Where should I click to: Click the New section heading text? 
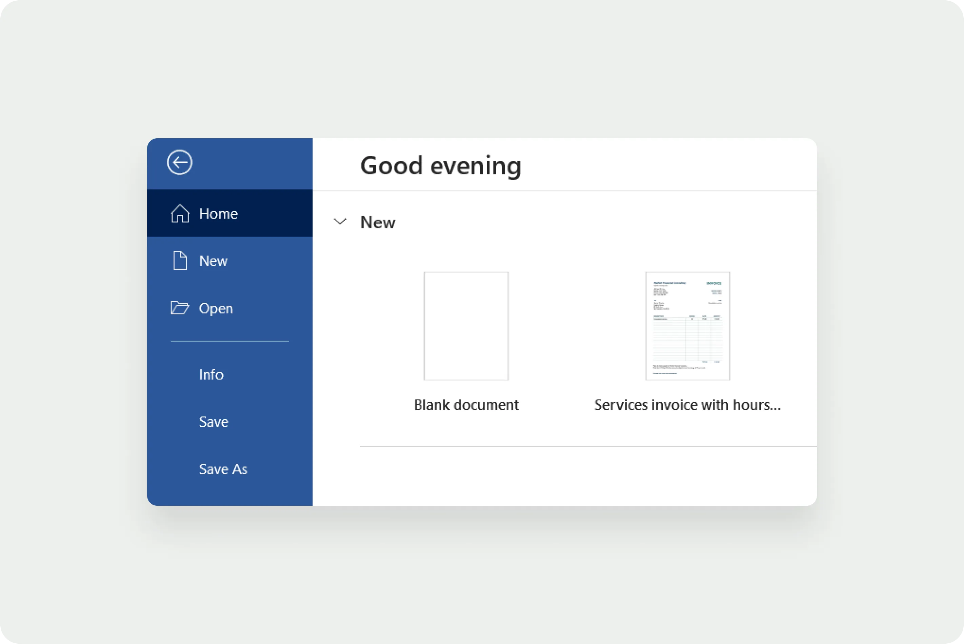(x=378, y=222)
